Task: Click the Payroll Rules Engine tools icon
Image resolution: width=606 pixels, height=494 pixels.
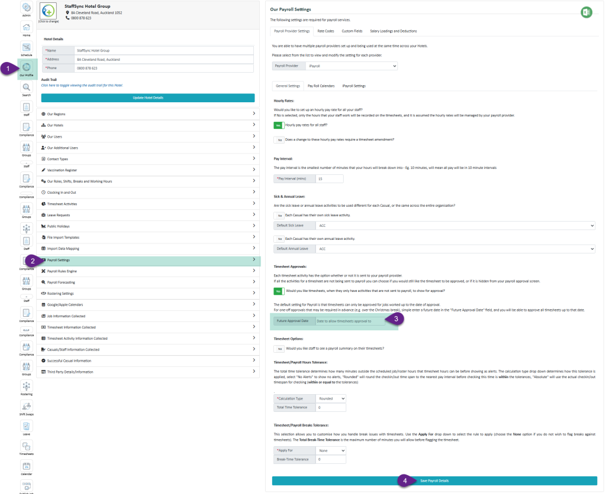Action: click(x=44, y=271)
